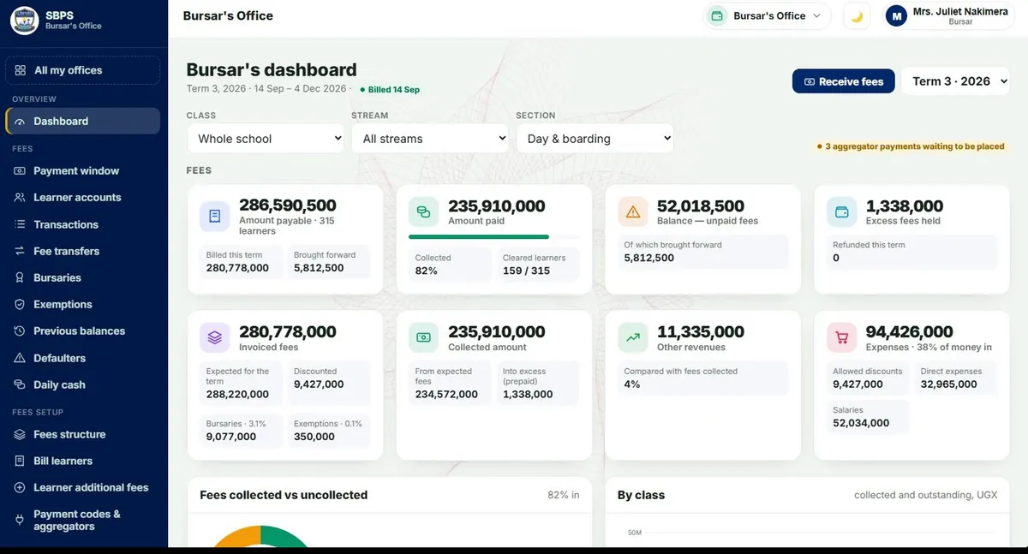Click the 286,590,500 amount payable figure
1028x554 pixels.
[x=288, y=206]
